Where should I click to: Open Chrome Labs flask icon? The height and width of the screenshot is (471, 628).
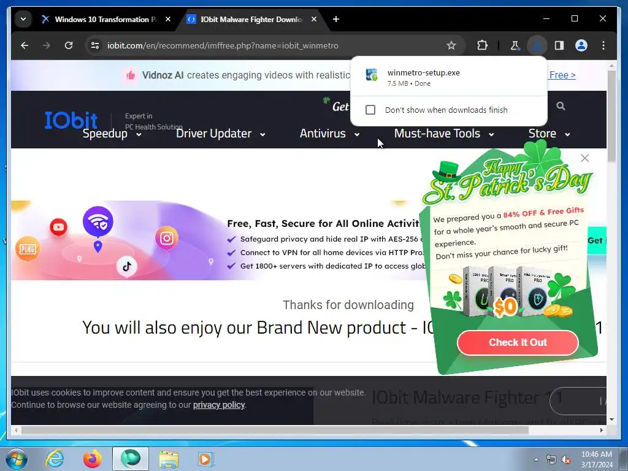click(515, 45)
